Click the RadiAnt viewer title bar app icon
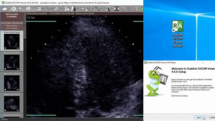This screenshot has width=215, height=121. tap(3, 3)
